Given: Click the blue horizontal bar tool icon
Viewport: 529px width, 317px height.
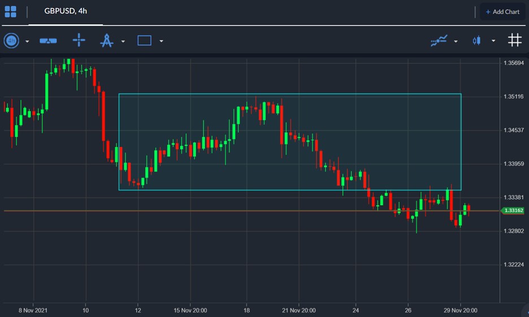Looking at the screenshot, I should coord(48,41).
